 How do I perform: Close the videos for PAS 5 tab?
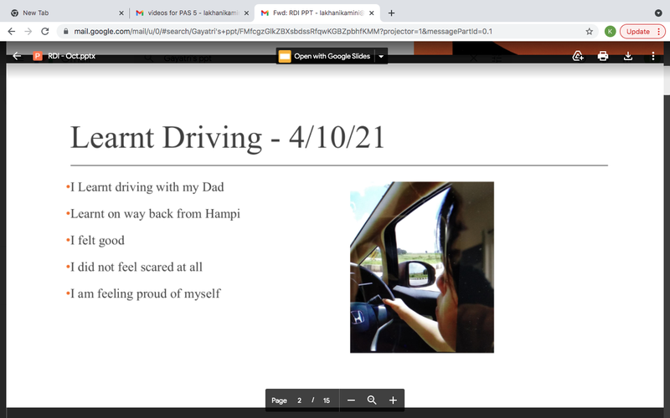point(246,13)
